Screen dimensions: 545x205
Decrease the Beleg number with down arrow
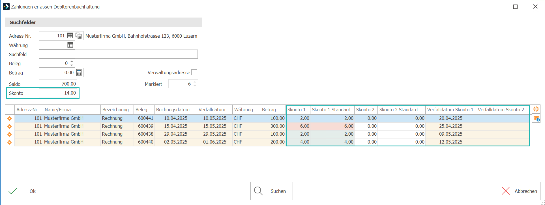pyautogui.click(x=72, y=65)
